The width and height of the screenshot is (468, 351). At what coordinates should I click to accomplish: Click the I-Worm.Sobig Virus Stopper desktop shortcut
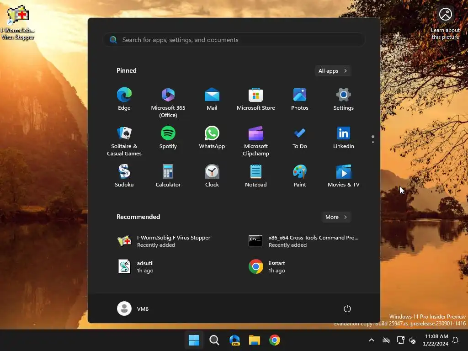[x=17, y=22]
